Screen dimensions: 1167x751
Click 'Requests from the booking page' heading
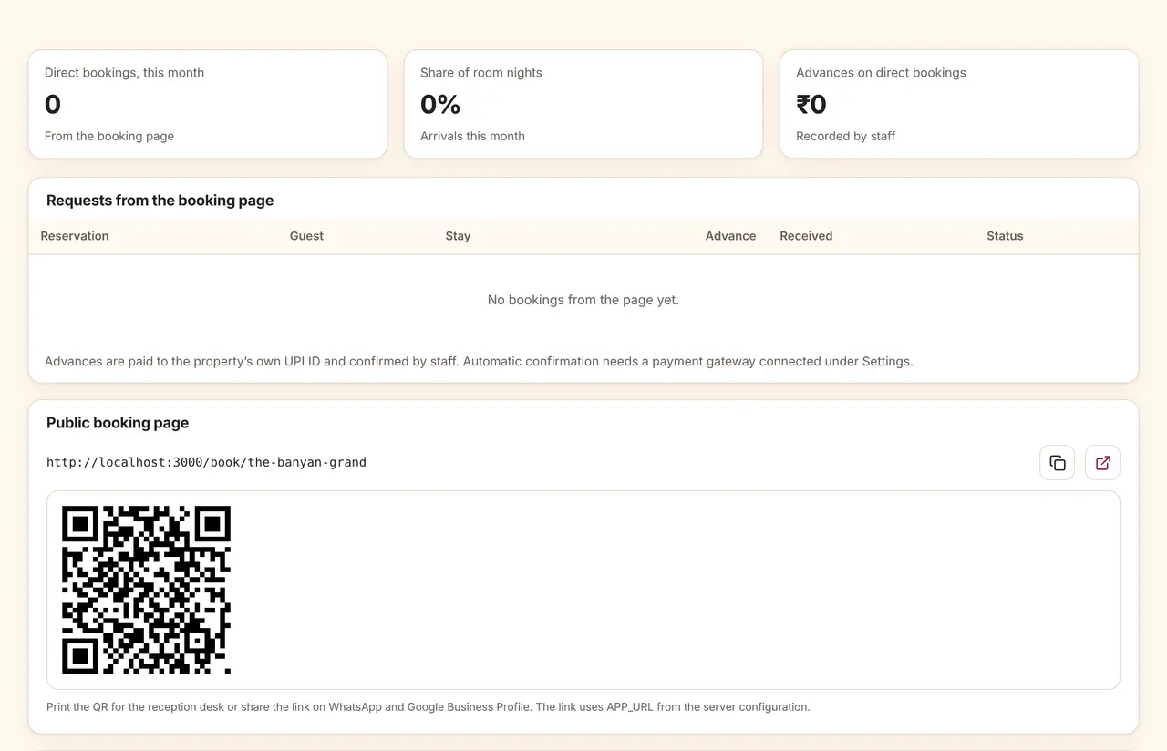pos(160,201)
